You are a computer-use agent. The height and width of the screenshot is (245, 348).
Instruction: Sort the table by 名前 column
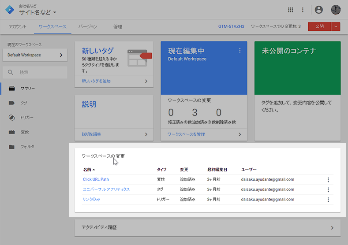click(x=89, y=170)
